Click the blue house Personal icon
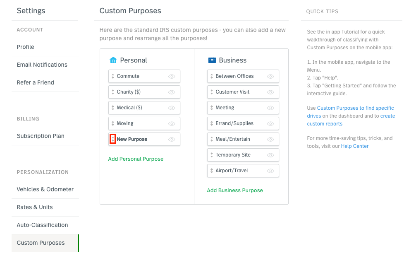 [x=113, y=60]
